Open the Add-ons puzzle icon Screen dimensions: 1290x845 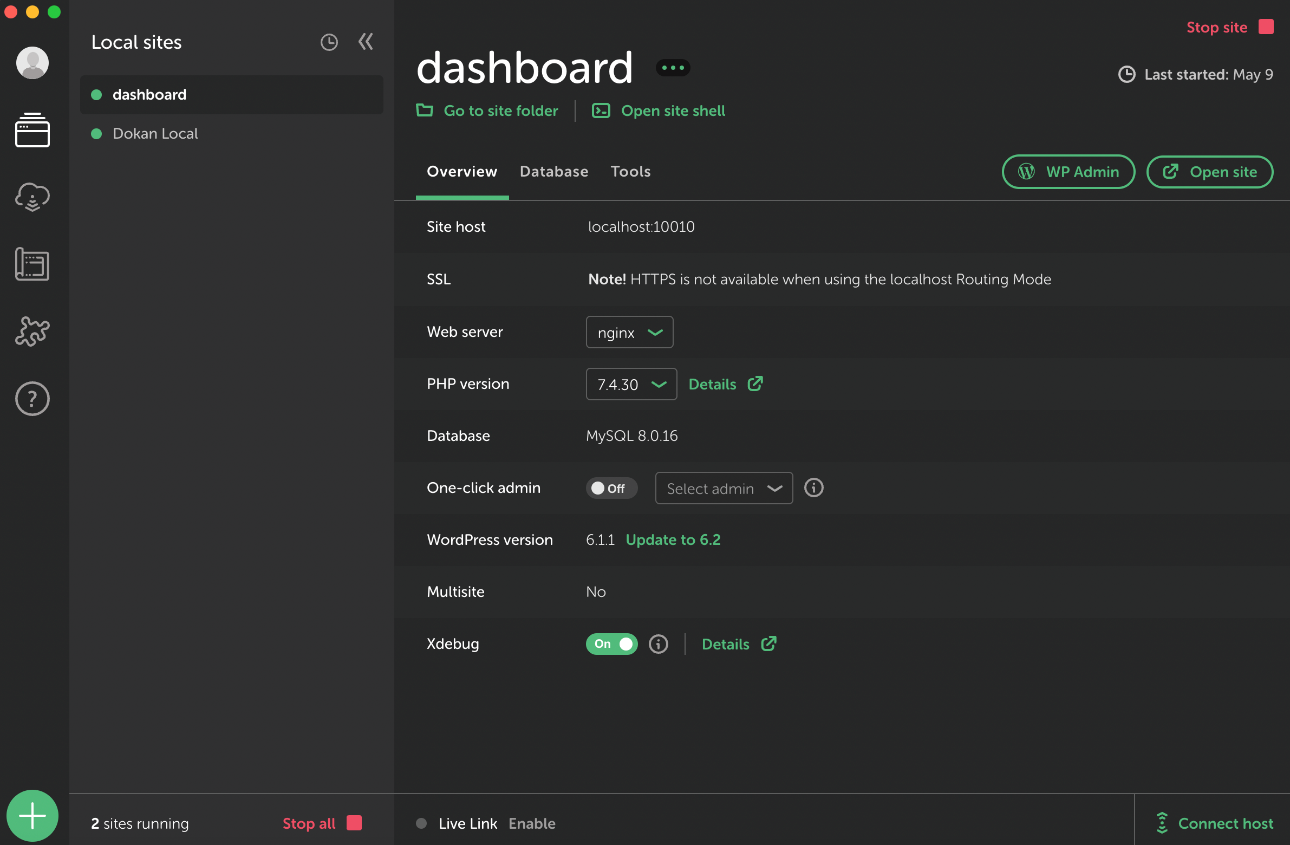[32, 331]
